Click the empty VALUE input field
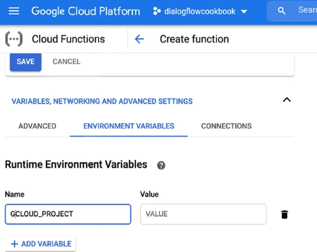Image resolution: width=317 pixels, height=252 pixels. pyautogui.click(x=203, y=214)
